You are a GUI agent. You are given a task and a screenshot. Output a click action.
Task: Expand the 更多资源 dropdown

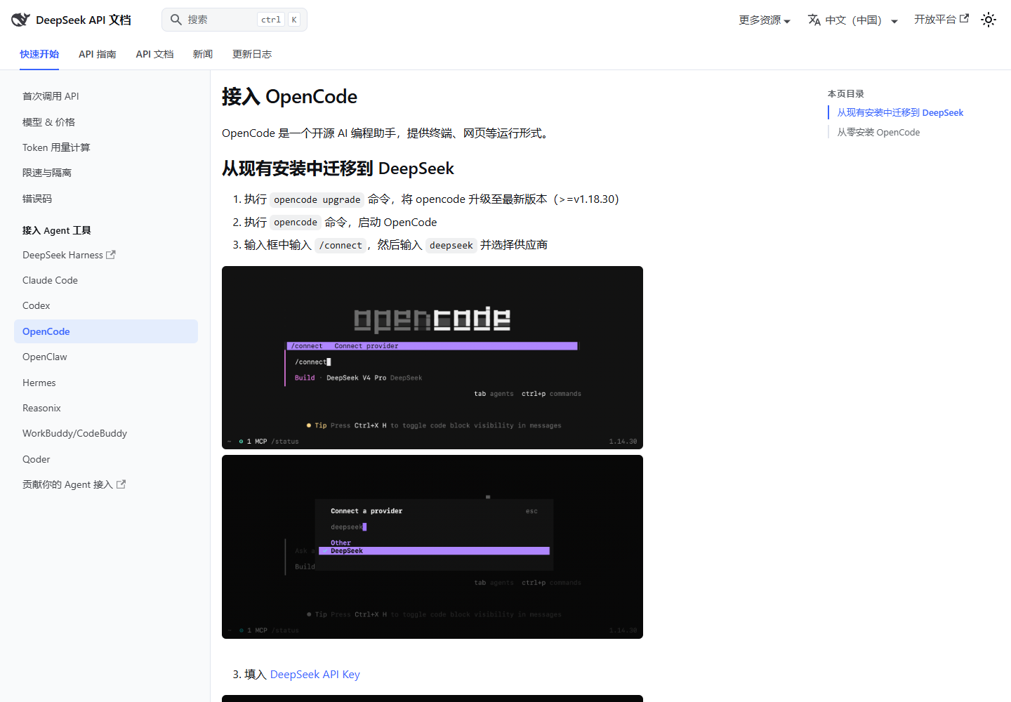tap(765, 20)
